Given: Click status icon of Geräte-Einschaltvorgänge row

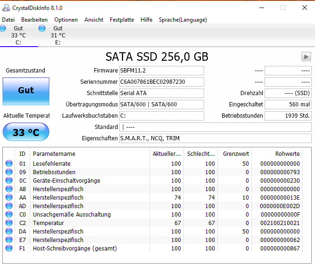Looking at the screenshot, I should [9, 180].
